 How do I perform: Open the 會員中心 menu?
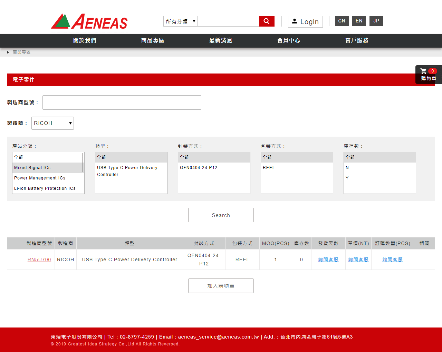pyautogui.click(x=289, y=40)
